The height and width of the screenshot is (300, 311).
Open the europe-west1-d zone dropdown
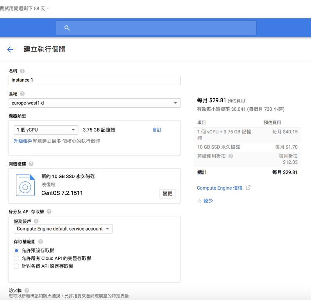click(x=94, y=103)
